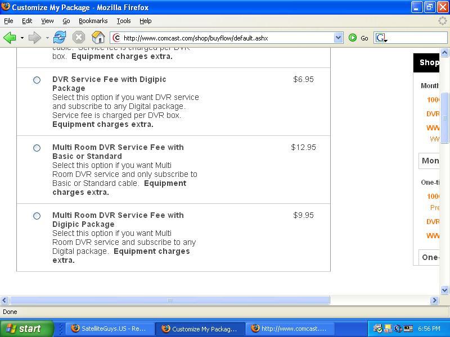Click the security shield tray icon
Viewport: 450px width, 337px height.
point(377,329)
